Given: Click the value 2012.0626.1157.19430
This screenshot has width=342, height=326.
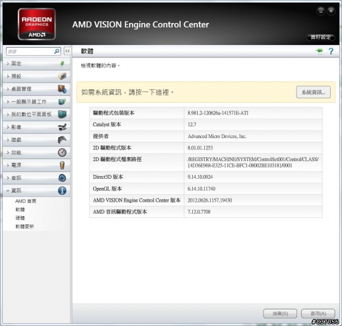Looking at the screenshot, I should (209, 200).
